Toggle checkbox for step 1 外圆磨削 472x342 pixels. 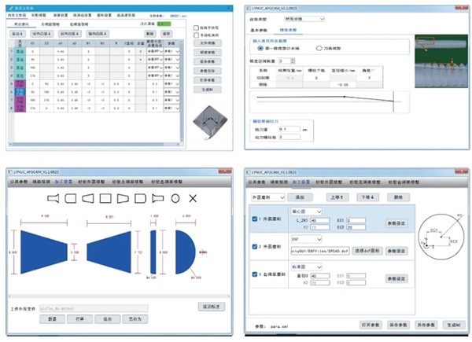click(x=254, y=219)
